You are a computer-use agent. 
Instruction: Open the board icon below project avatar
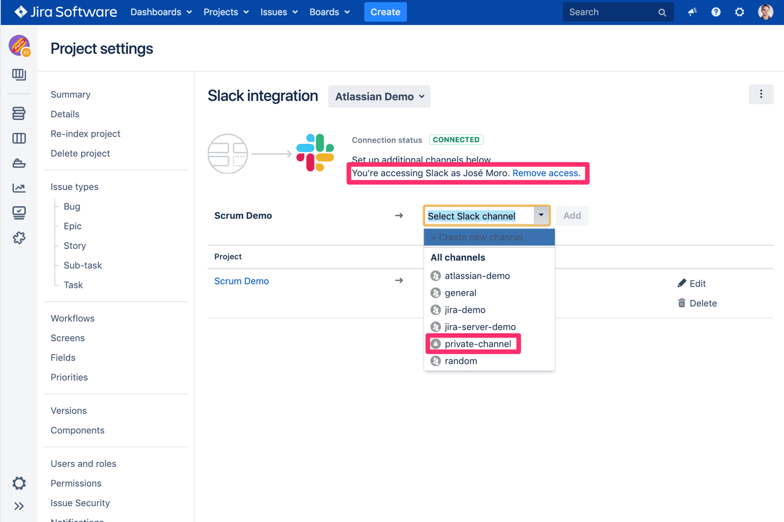(x=19, y=74)
